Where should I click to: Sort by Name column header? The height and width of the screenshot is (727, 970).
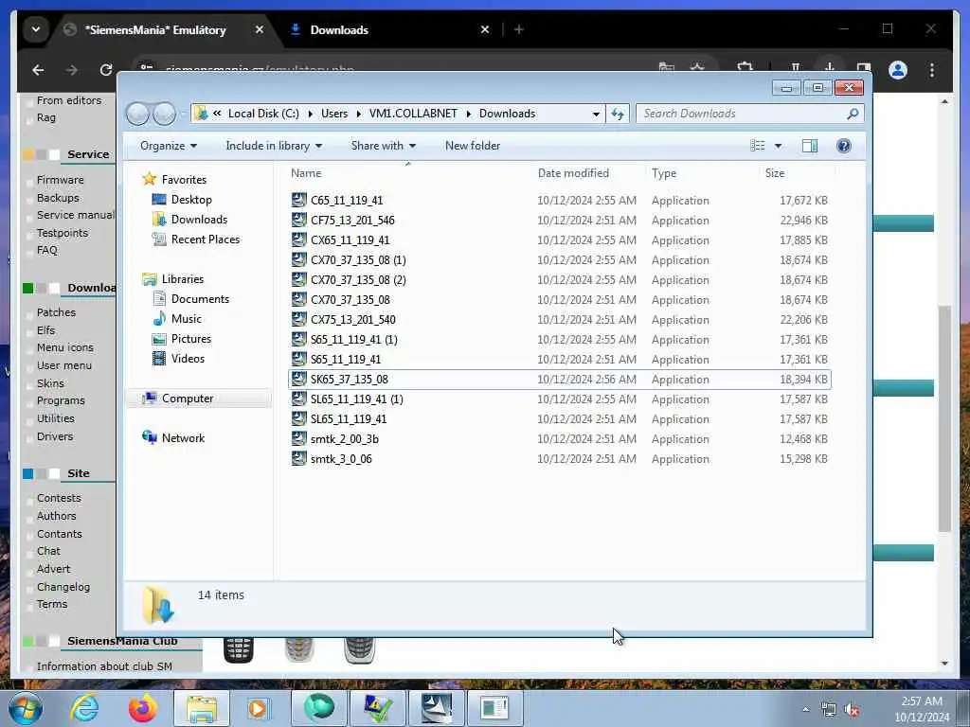(408, 173)
